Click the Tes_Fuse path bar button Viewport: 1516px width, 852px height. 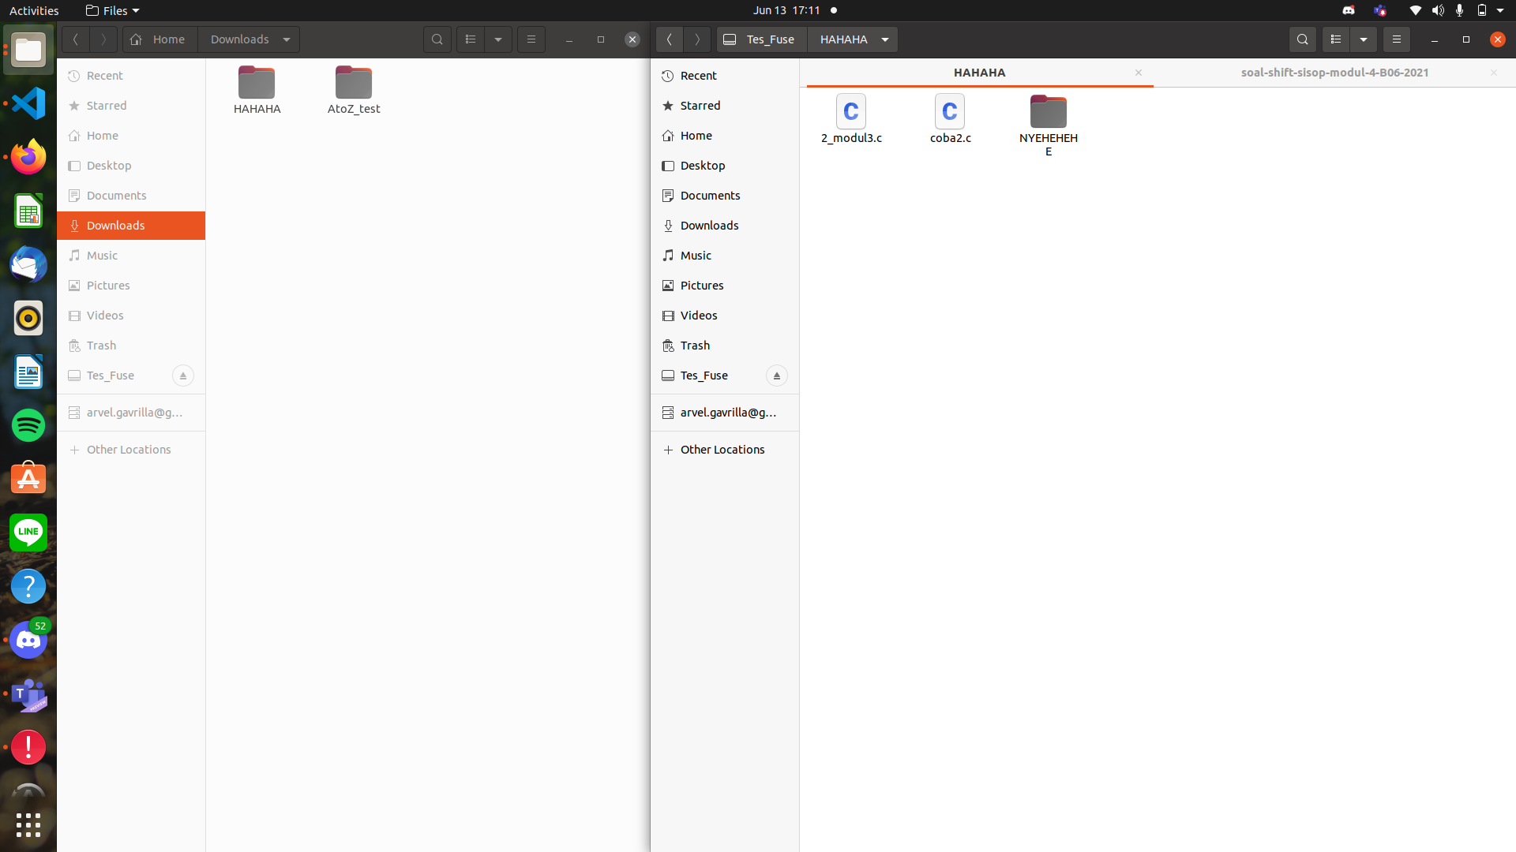761,39
